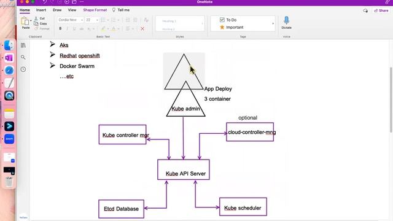
Task: Switch to the Home tab
Action: [25, 10]
